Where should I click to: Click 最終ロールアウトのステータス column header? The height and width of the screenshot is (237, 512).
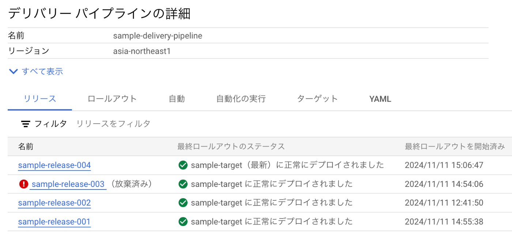pos(231,147)
